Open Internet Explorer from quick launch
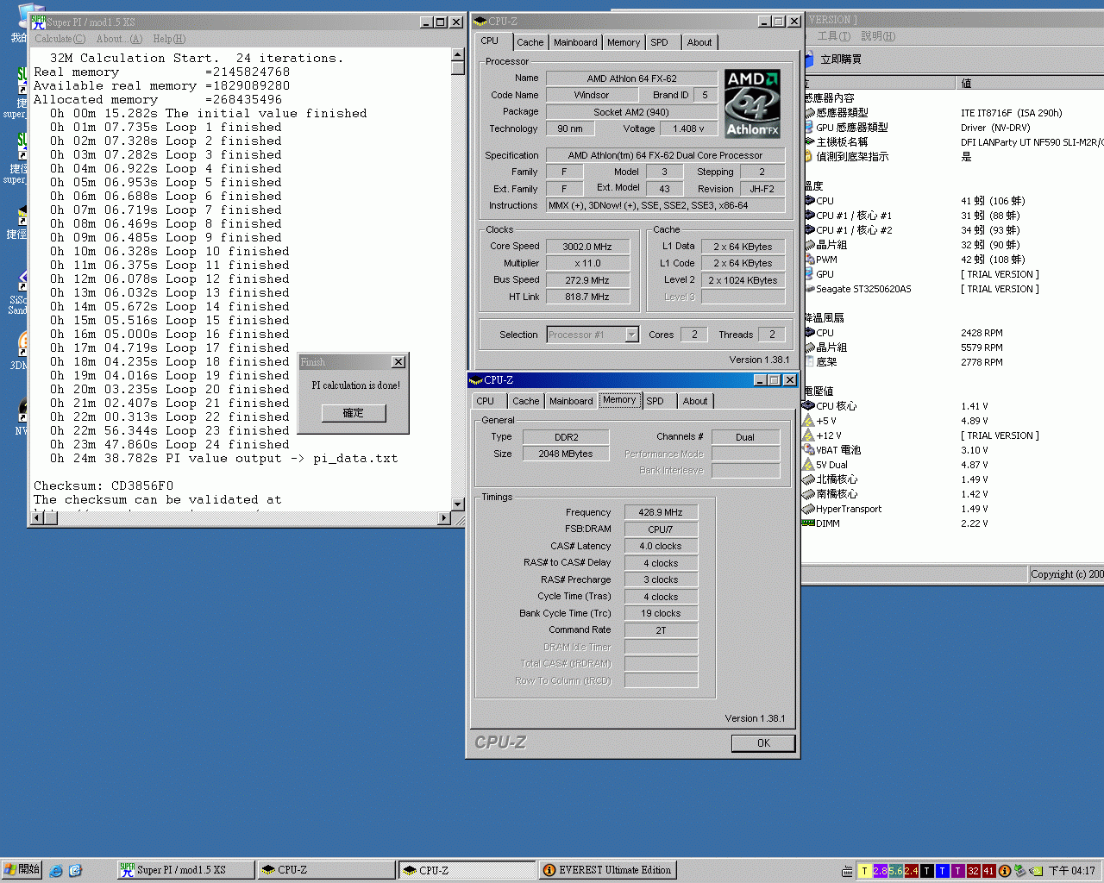Viewport: 1104px width, 883px height. click(x=56, y=871)
